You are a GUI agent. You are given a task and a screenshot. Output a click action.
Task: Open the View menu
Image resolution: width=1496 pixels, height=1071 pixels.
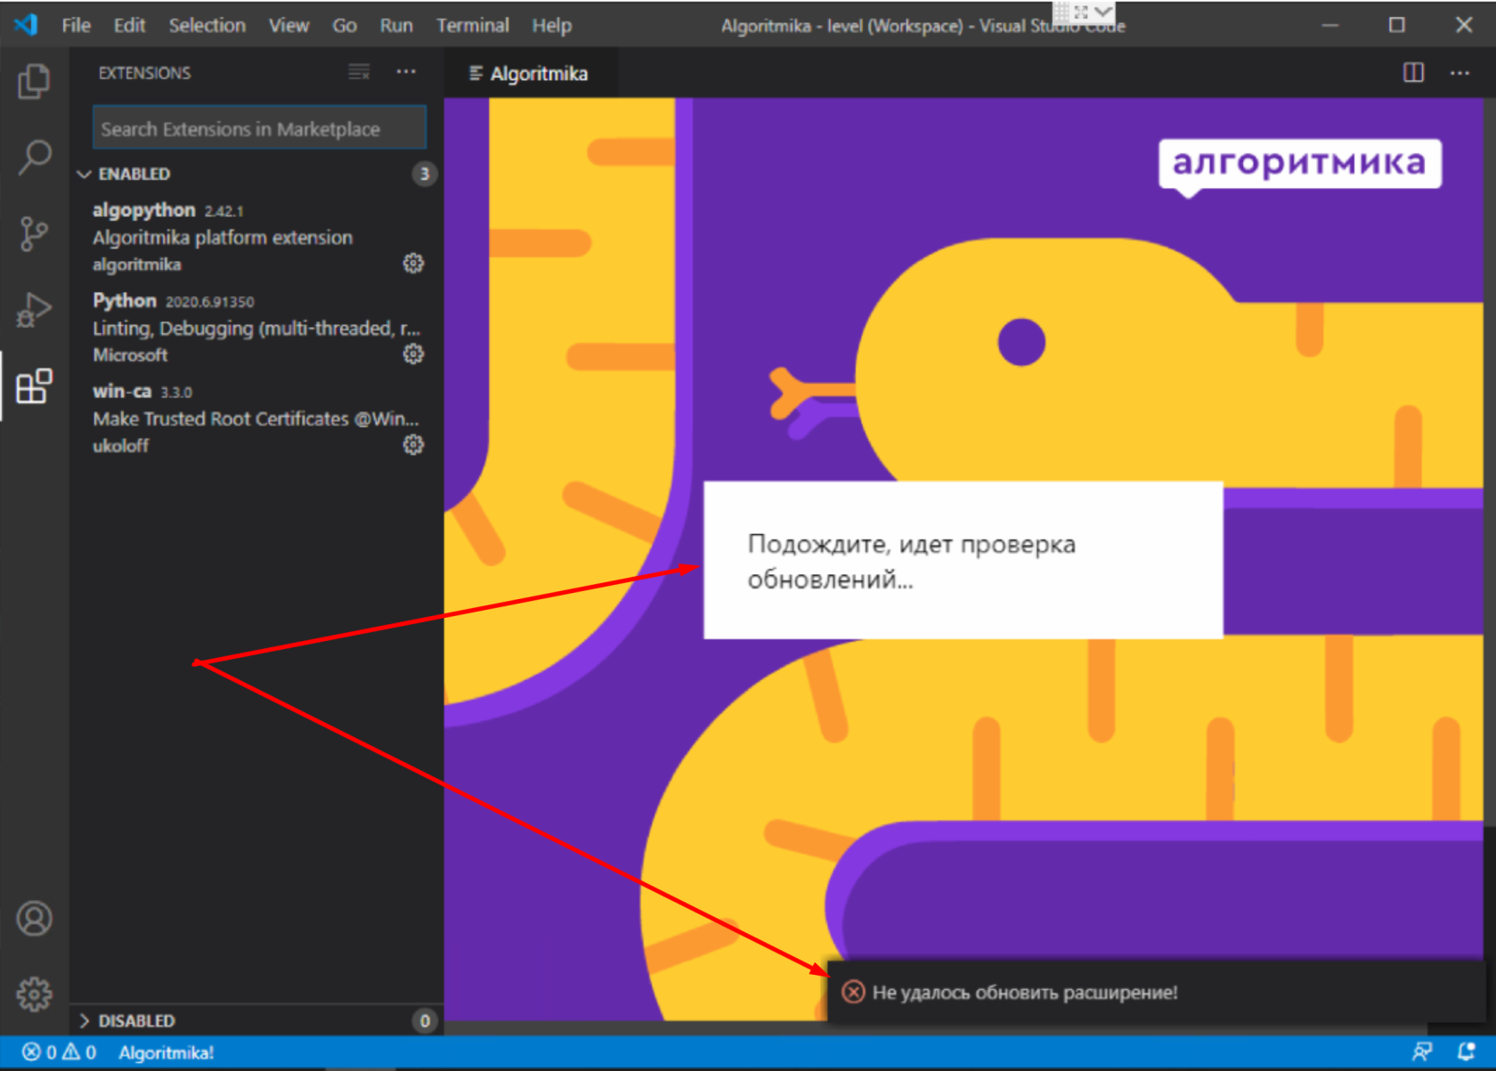[289, 26]
